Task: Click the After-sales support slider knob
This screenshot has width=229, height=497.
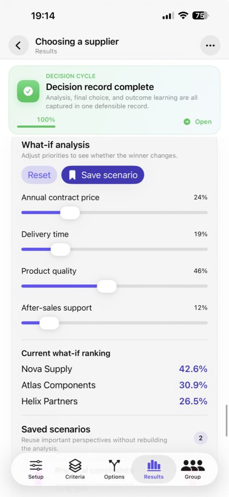Action: click(49, 323)
